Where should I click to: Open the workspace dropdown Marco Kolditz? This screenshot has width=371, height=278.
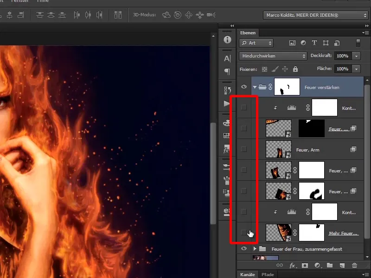(x=314, y=15)
